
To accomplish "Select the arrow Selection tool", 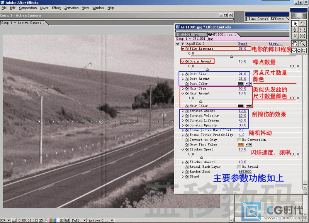I will coord(295,24).
